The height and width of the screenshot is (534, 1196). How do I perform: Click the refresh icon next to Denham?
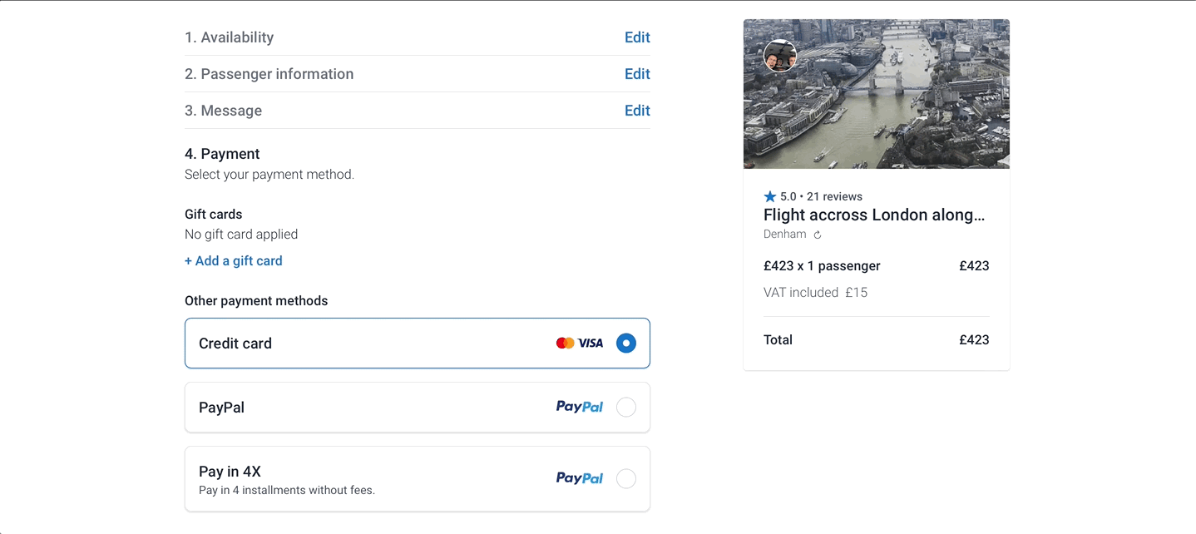818,235
